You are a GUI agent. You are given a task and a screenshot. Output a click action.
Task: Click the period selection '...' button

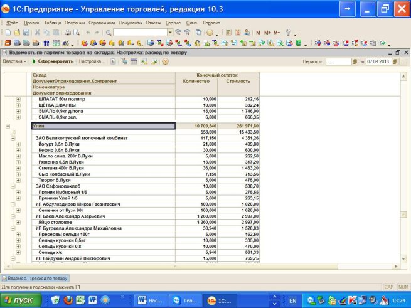(403, 61)
